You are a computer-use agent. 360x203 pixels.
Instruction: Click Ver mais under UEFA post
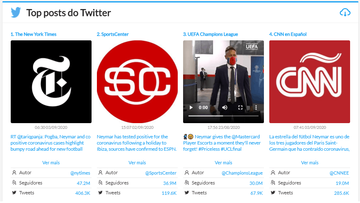224,163
